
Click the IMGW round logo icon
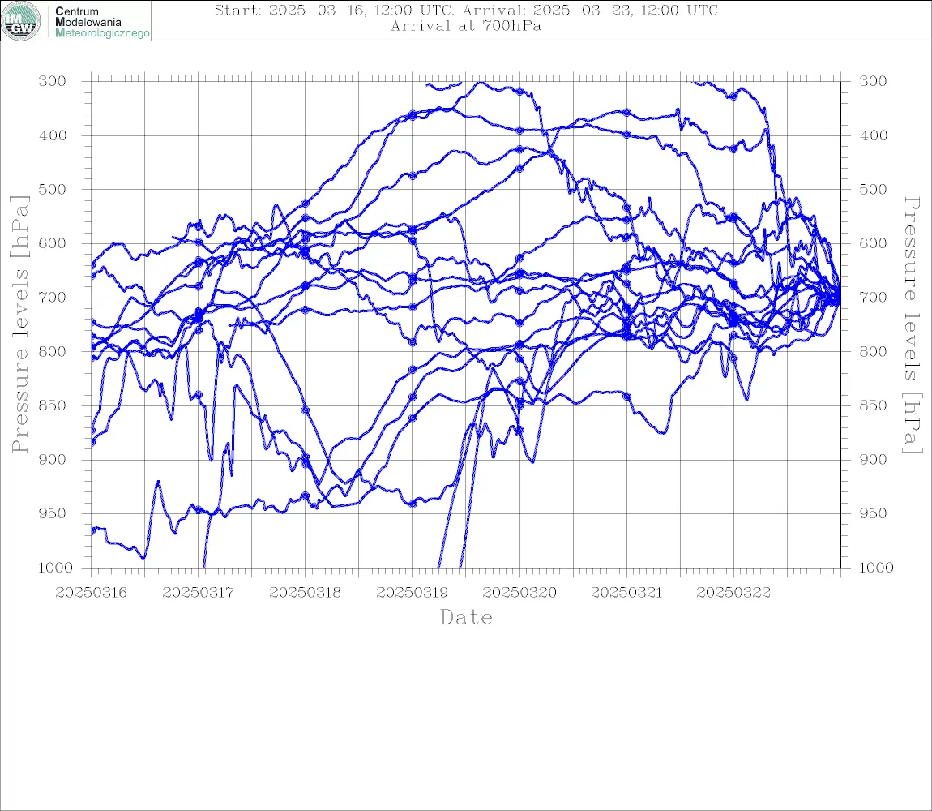coord(21,21)
